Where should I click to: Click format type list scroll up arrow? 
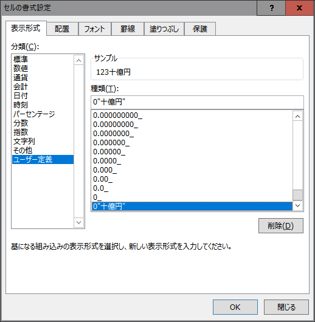(297, 116)
